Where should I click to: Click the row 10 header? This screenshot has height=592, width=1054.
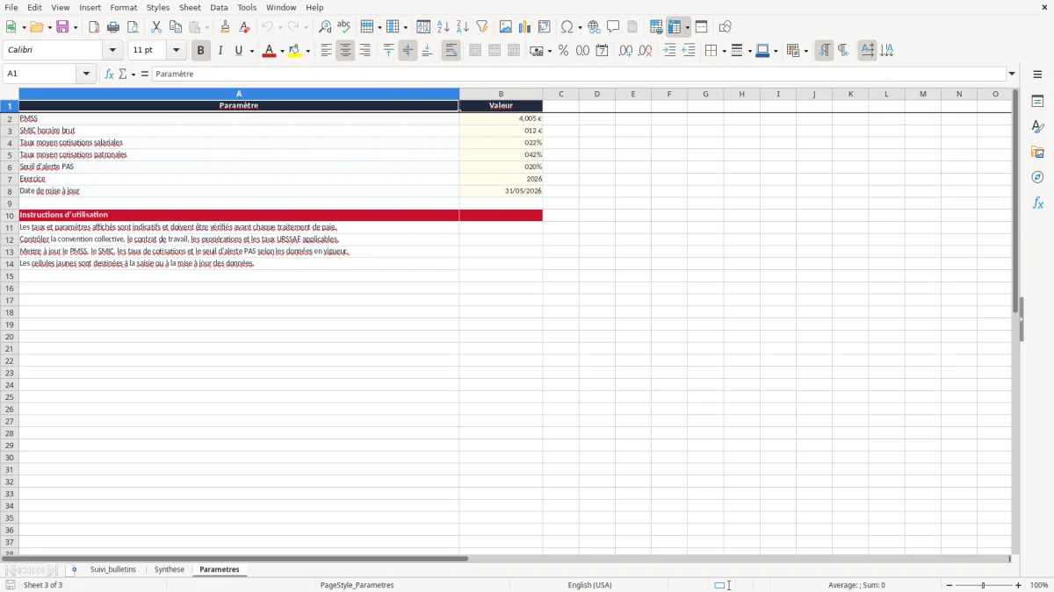(x=10, y=215)
